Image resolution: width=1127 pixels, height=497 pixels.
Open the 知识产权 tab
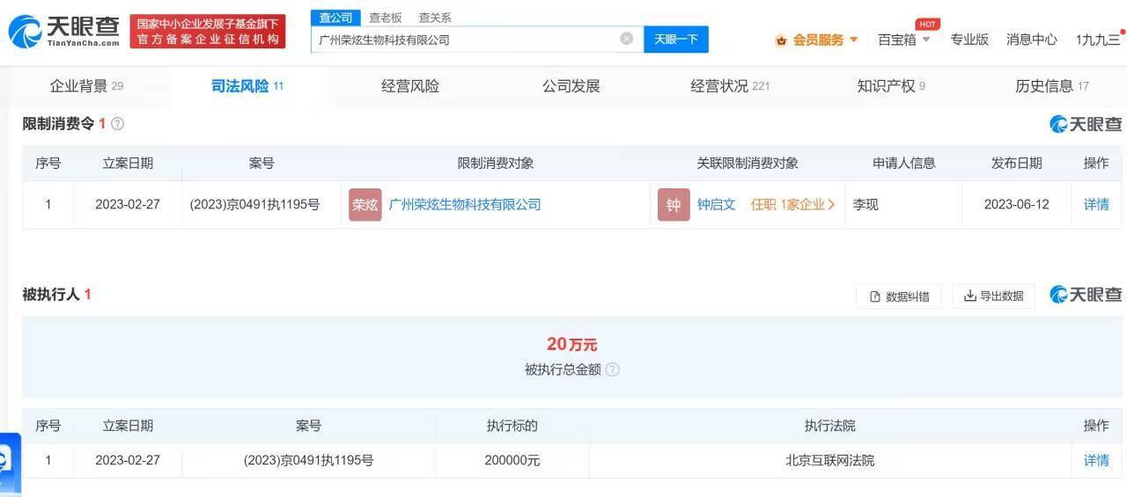pyautogui.click(x=891, y=86)
